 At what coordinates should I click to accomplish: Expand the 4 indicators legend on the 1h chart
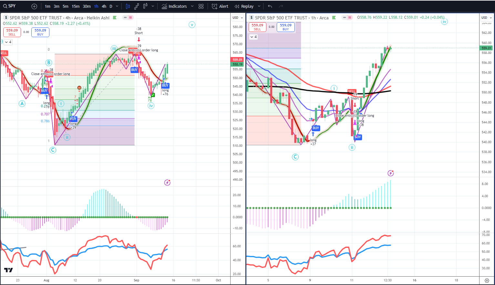click(x=253, y=37)
